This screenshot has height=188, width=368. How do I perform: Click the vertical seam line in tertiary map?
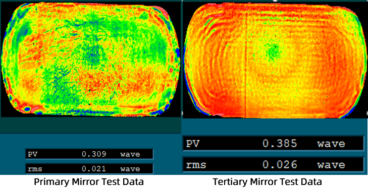(x=246, y=64)
